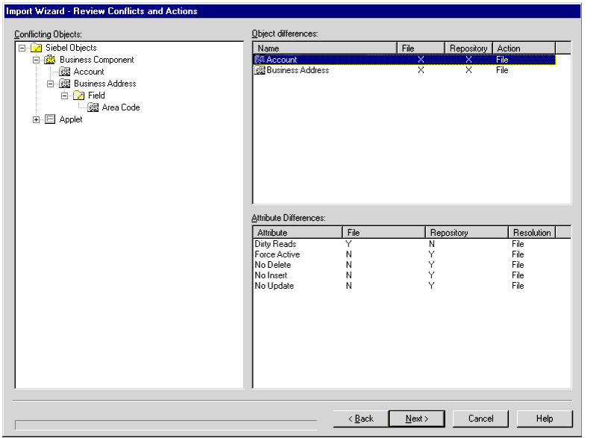
Task: Click the Attribute column header
Action: 298,233
